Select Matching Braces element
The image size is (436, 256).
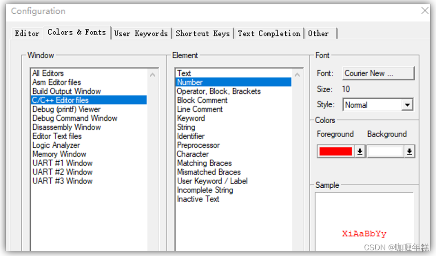(x=234, y=163)
